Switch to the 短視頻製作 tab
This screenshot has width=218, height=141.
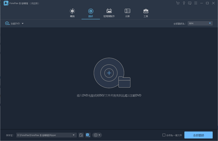pyautogui.click(x=109, y=13)
